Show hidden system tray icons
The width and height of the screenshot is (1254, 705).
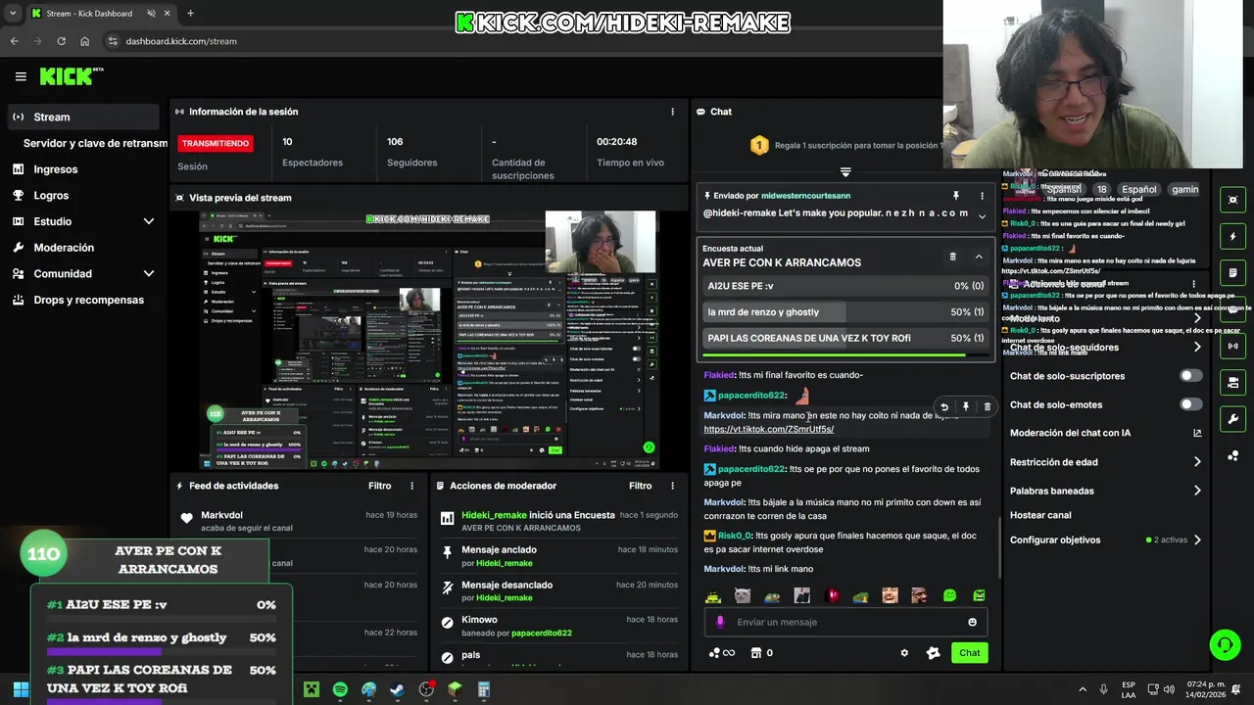[x=1083, y=689]
